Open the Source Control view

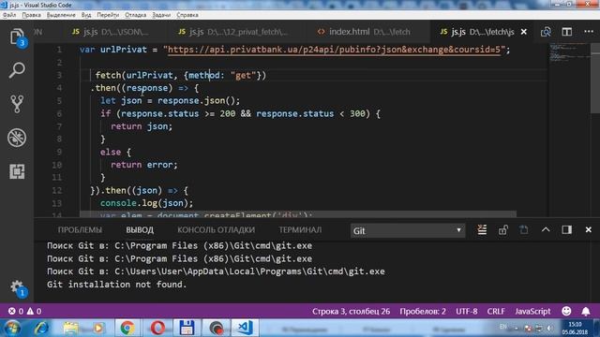pyautogui.click(x=17, y=104)
